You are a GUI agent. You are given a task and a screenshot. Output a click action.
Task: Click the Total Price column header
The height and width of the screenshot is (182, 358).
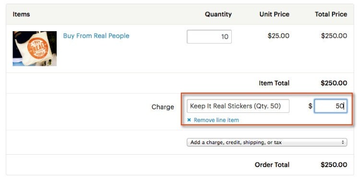(x=331, y=14)
